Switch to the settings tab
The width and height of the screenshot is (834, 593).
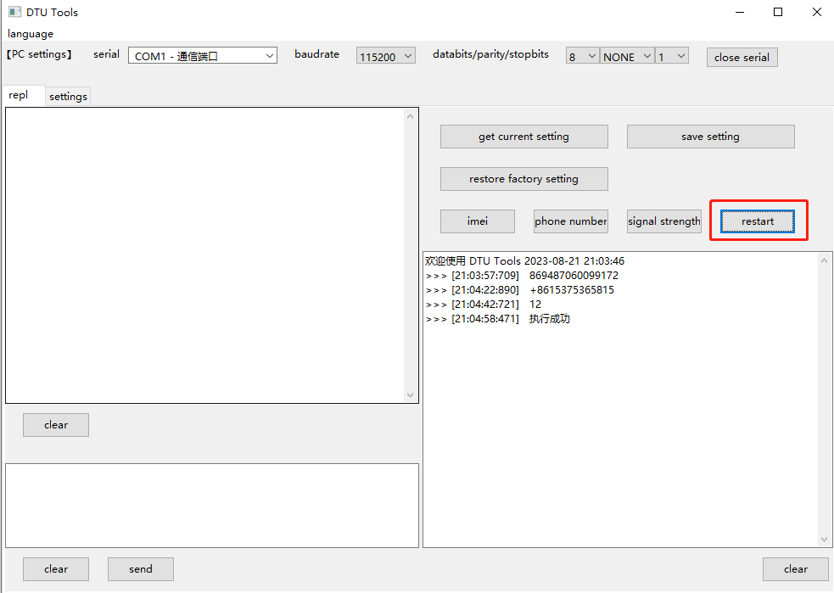pos(68,96)
